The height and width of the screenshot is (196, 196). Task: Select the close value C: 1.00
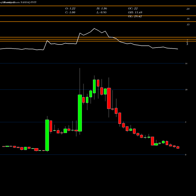(70, 13)
